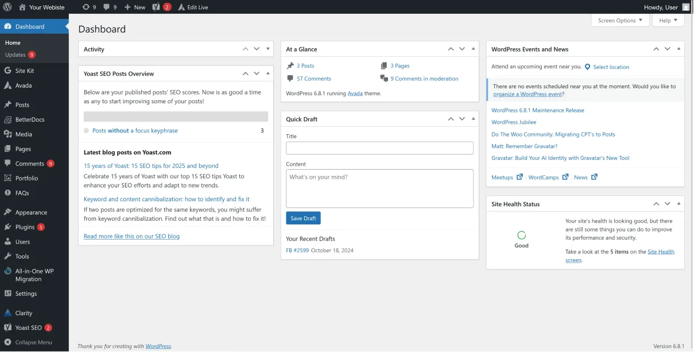Toggle WordPress Events and News panel
Image resolution: width=694 pixels, height=352 pixels.
pos(679,49)
